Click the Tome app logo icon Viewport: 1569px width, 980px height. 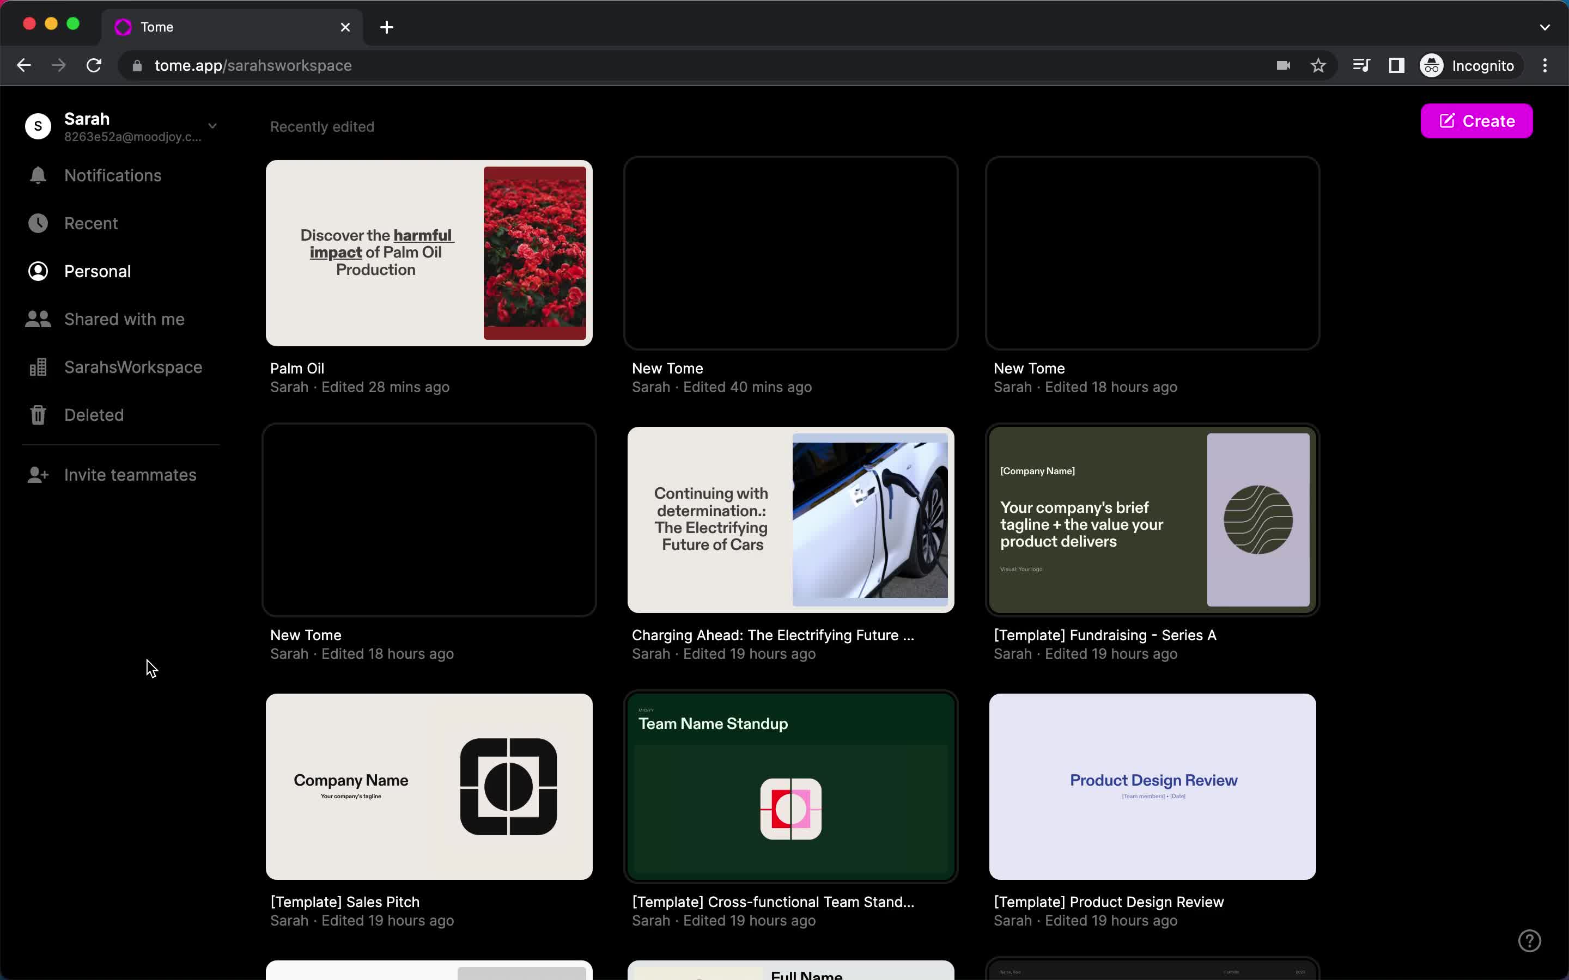coord(123,27)
